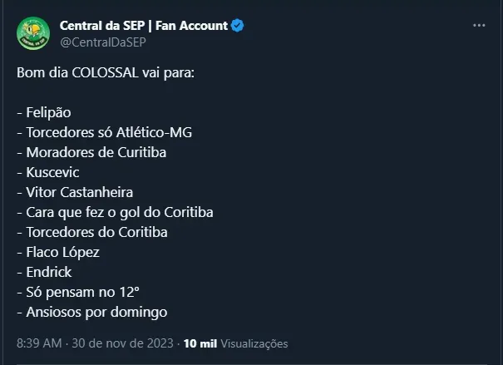The width and height of the screenshot is (503, 365).
Task: Click the 'Bom dia COLOSSAL vai para' line
Action: [106, 72]
